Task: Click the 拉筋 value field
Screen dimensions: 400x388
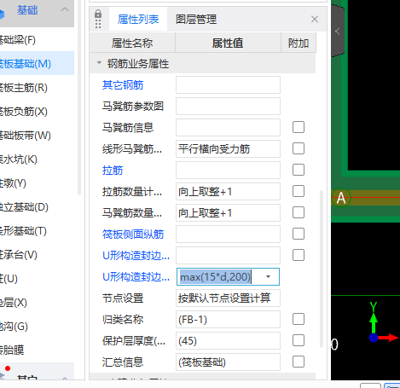Action: pos(228,170)
